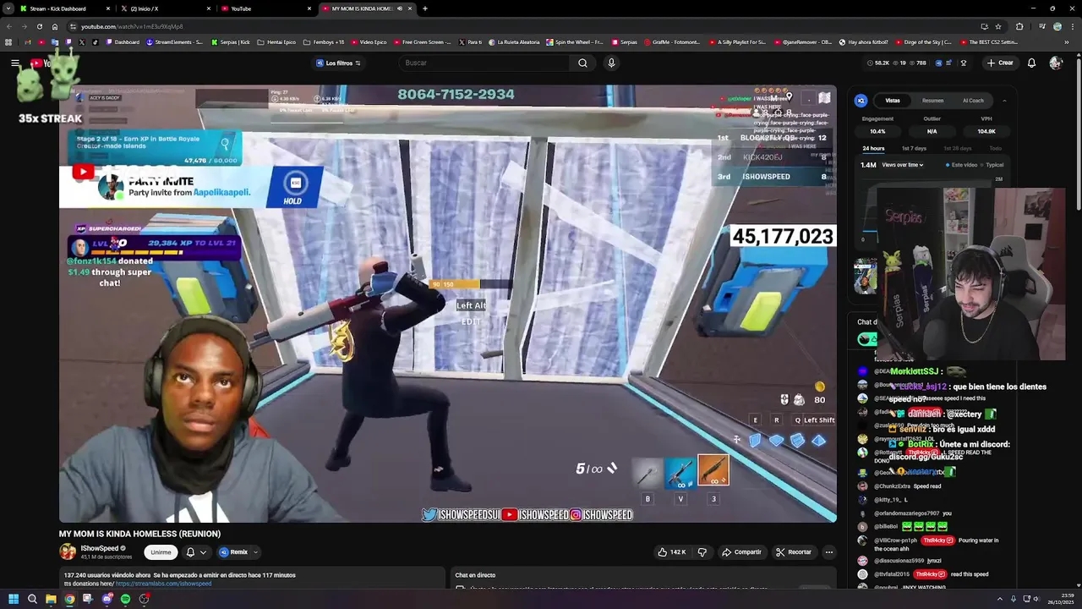
Task: Open the StreamElements bookmark
Action: 175,42
